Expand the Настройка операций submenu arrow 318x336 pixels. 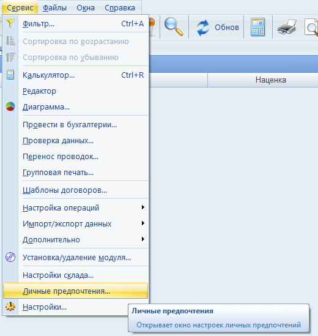pos(143,207)
